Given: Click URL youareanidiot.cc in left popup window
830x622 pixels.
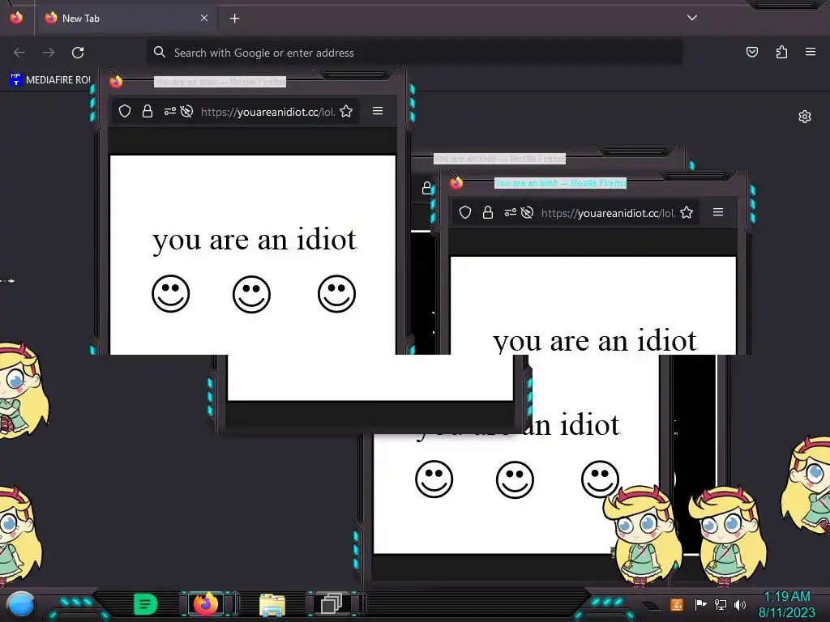Looking at the screenshot, I should (267, 112).
